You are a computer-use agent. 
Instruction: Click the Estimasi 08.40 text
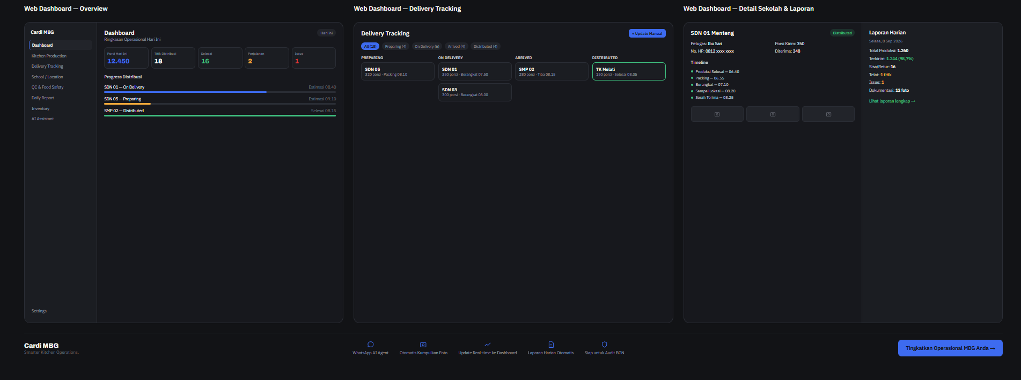click(322, 87)
